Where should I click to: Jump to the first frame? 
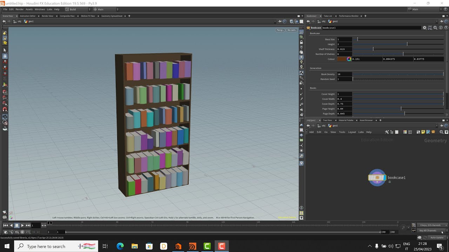(6, 226)
